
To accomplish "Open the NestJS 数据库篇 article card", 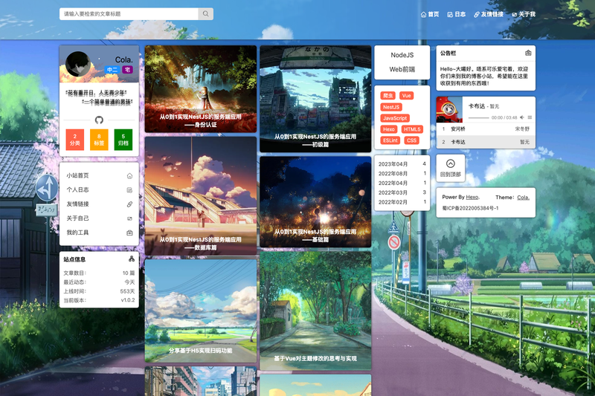I will (x=200, y=196).
